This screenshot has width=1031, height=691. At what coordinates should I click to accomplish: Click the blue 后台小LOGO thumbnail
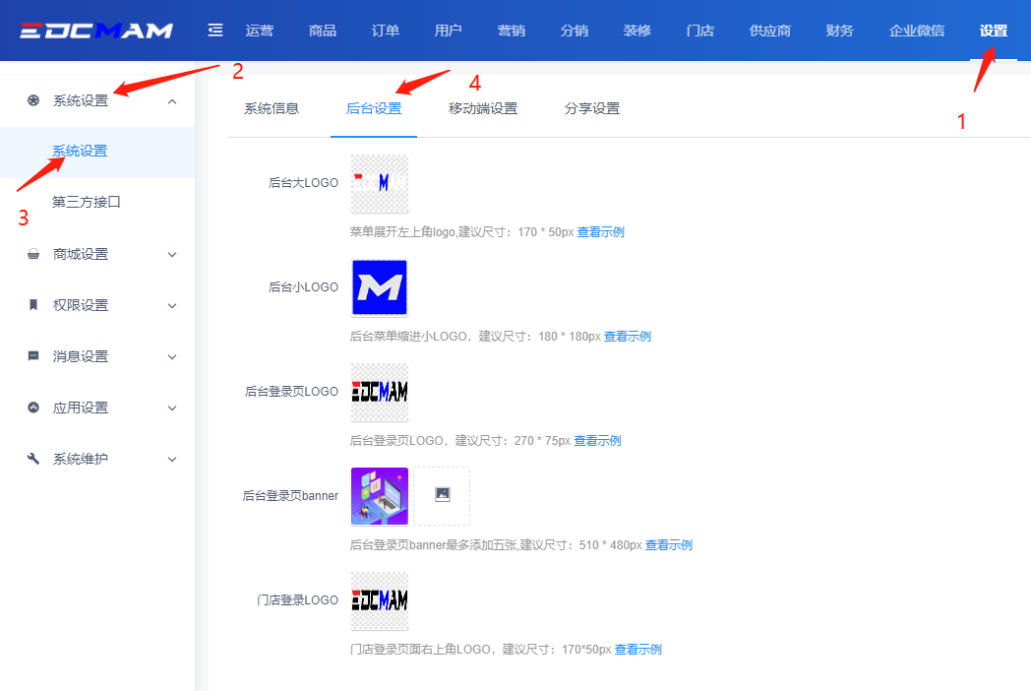point(379,287)
